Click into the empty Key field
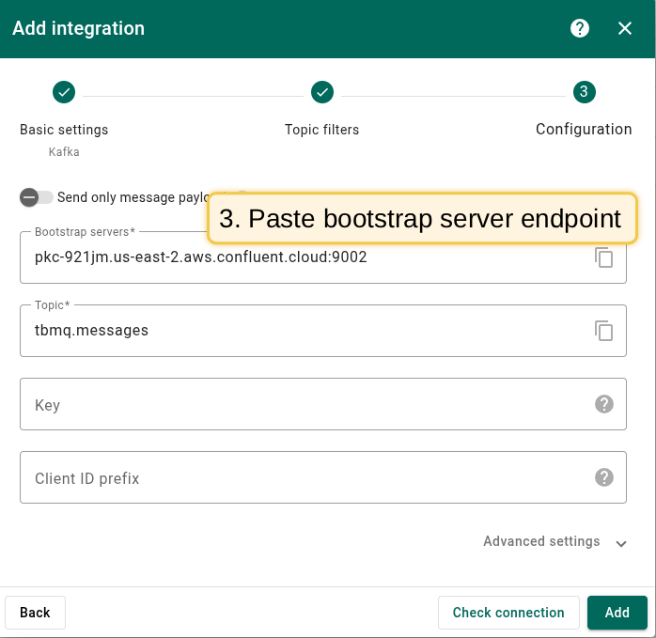656x638 pixels. pos(301,405)
